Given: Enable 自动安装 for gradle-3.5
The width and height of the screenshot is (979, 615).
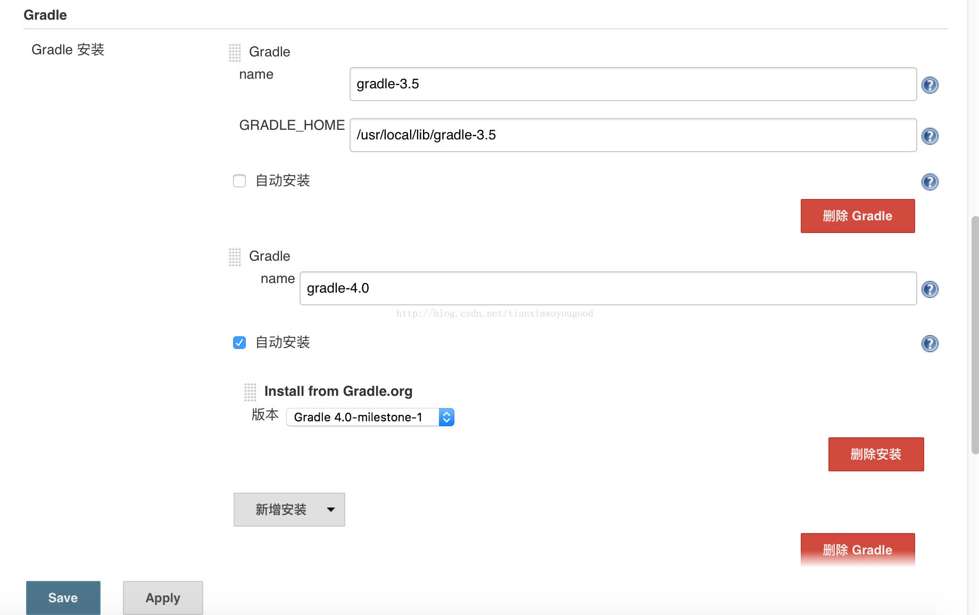Looking at the screenshot, I should click(x=239, y=181).
